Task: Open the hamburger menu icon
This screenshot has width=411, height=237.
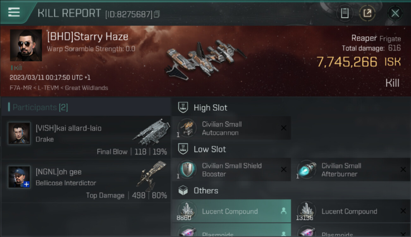Action: pyautogui.click(x=14, y=12)
